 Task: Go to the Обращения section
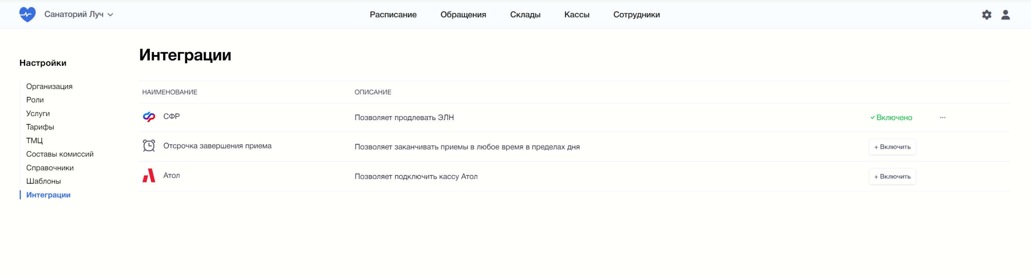[x=463, y=15]
